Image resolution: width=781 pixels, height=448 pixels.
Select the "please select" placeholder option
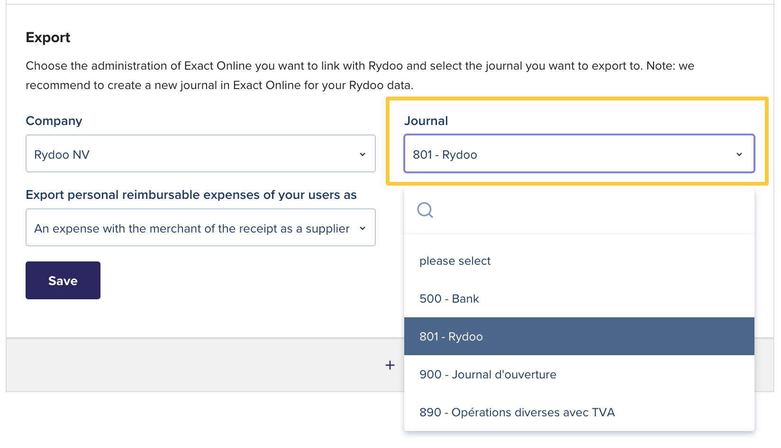click(x=455, y=261)
